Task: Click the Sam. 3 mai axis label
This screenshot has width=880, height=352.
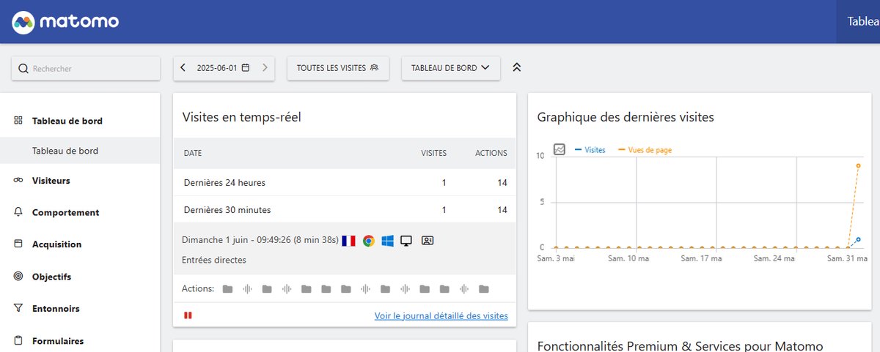Action: click(x=557, y=258)
